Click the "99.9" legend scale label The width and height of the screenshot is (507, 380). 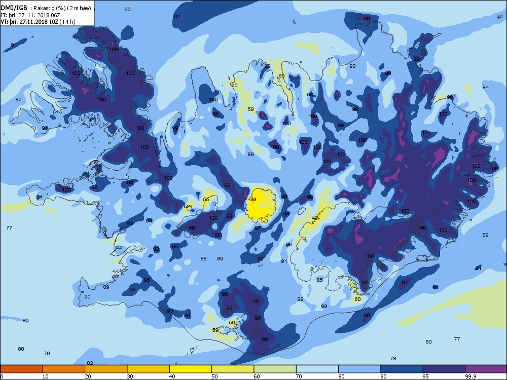(470, 376)
